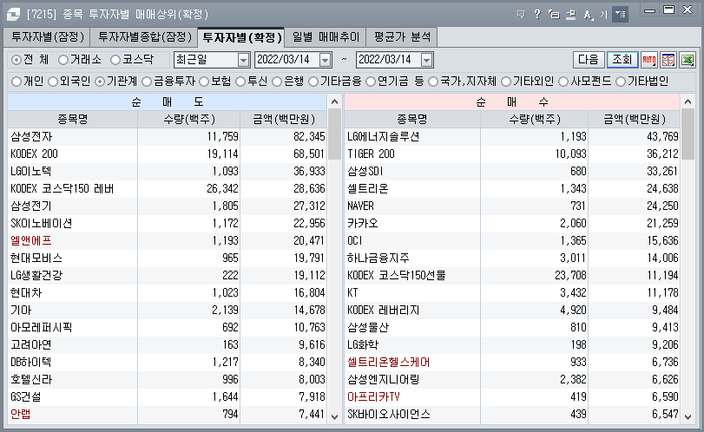Select the 은행 radio button
This screenshot has height=432, width=704.
pos(277,82)
